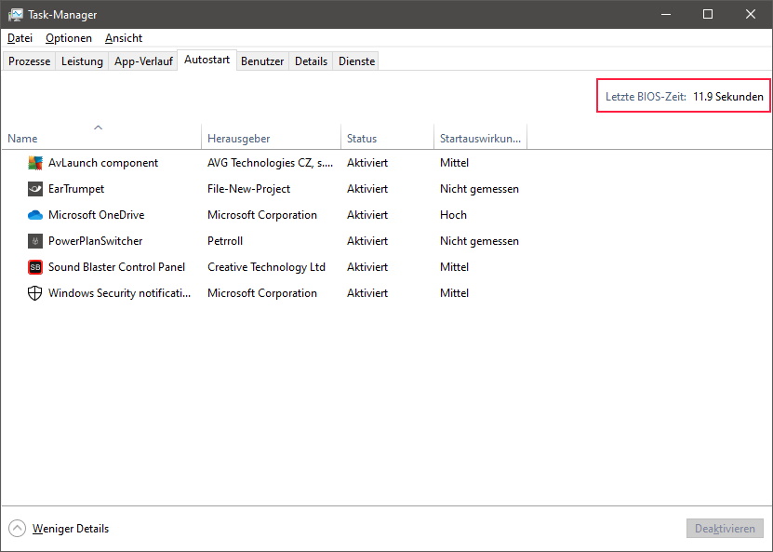Switch to the Benutzer tab
The height and width of the screenshot is (552, 773).
pos(262,61)
